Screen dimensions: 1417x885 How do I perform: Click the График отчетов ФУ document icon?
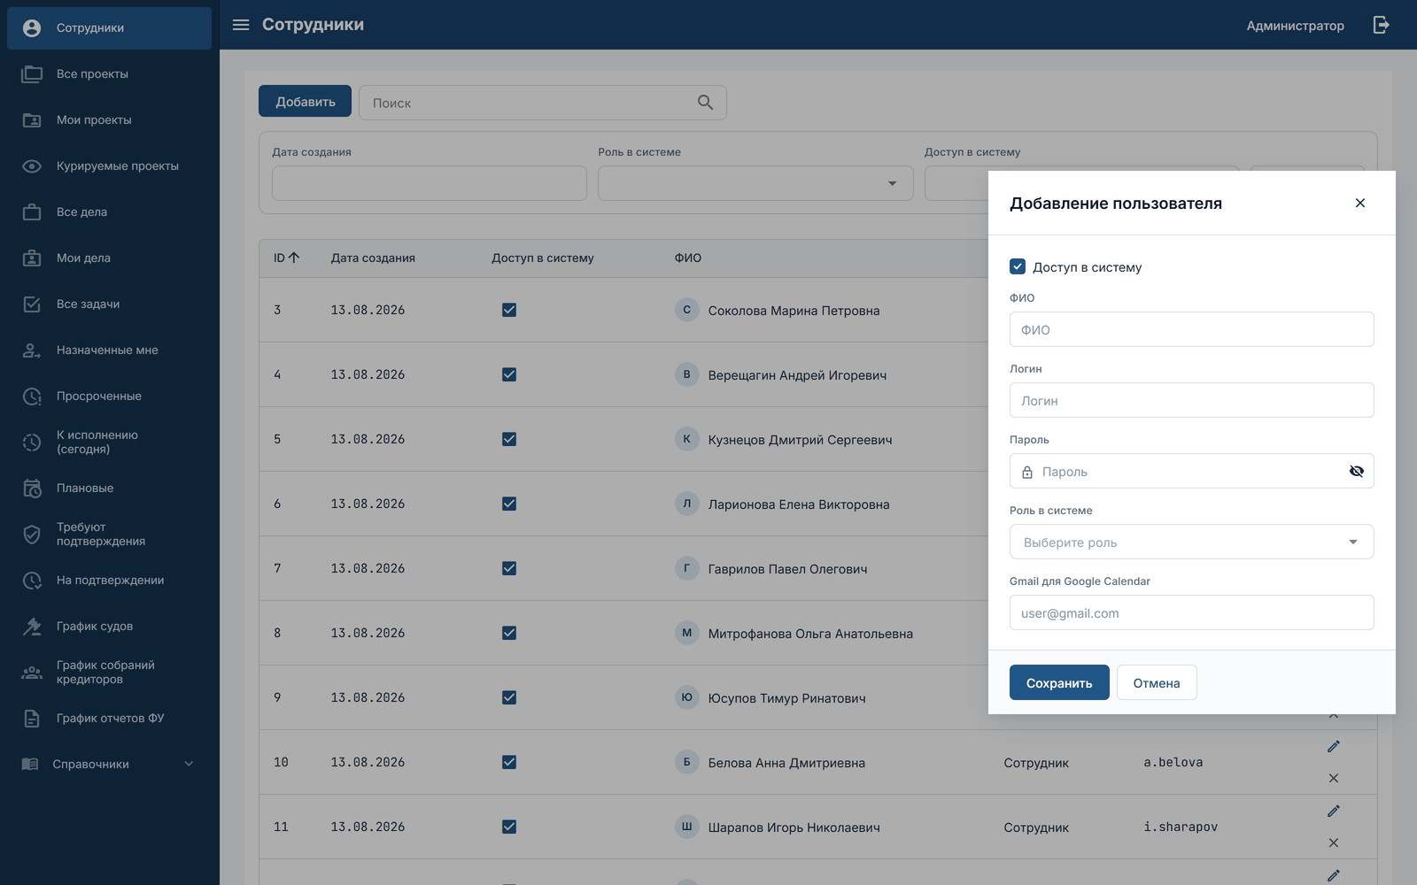32,719
